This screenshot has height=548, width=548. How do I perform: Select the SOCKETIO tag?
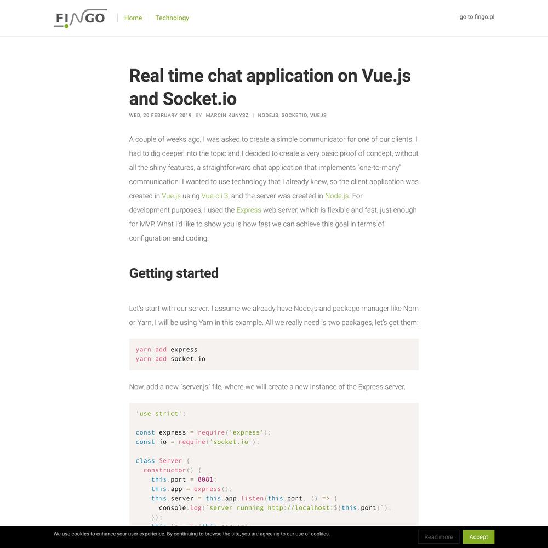pyautogui.click(x=294, y=115)
